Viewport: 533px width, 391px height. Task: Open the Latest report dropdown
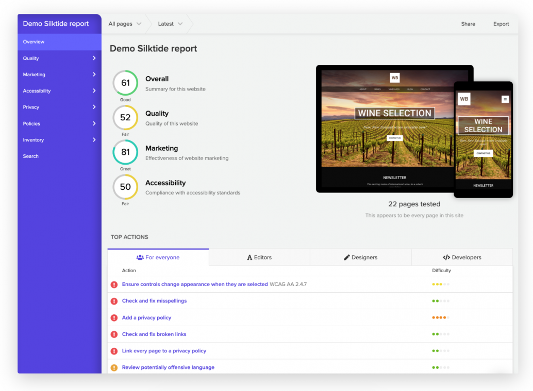[x=170, y=24]
